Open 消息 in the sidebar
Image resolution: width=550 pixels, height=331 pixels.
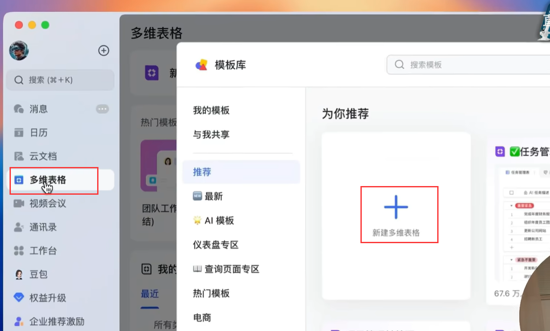pos(60,109)
